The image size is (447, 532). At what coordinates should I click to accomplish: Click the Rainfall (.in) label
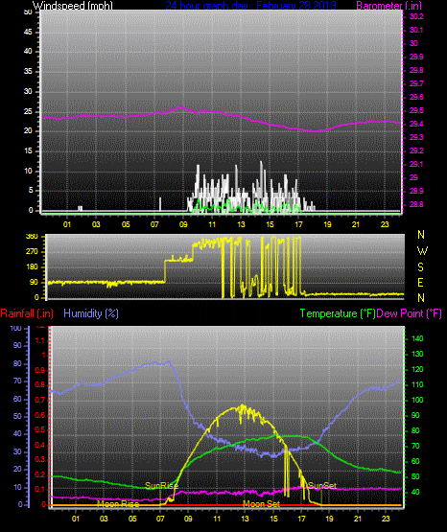pos(27,313)
